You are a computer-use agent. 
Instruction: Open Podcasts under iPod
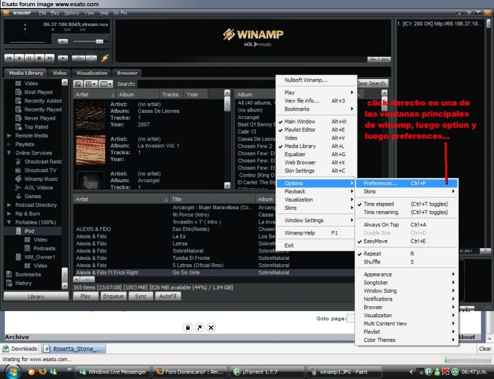click(x=44, y=248)
